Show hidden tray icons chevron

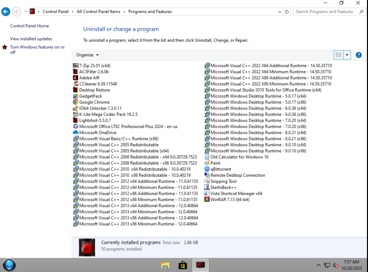318,265
